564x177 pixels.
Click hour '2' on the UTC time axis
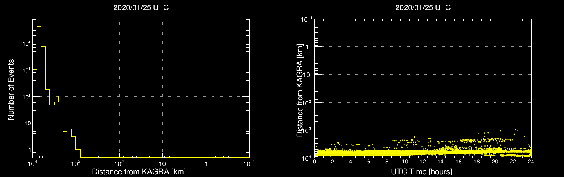(x=333, y=162)
